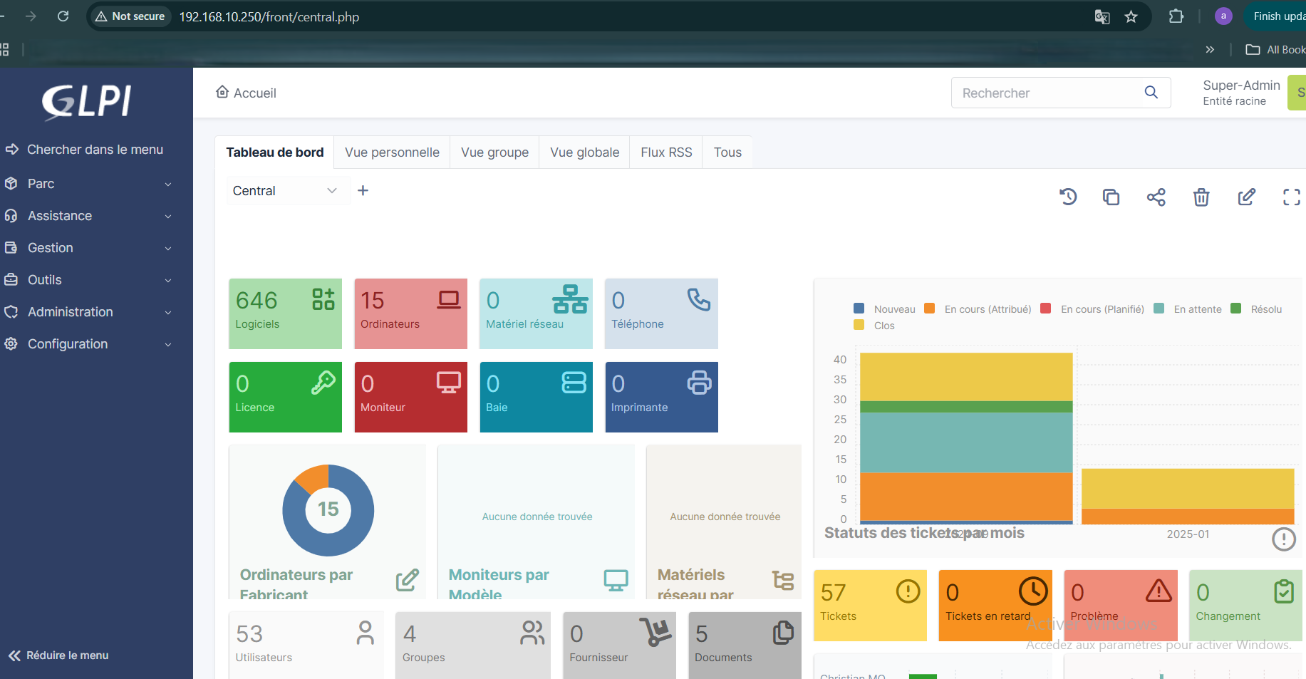Bookmark this page with the star icon
Viewport: 1306px width, 679px height.
pos(1131,16)
